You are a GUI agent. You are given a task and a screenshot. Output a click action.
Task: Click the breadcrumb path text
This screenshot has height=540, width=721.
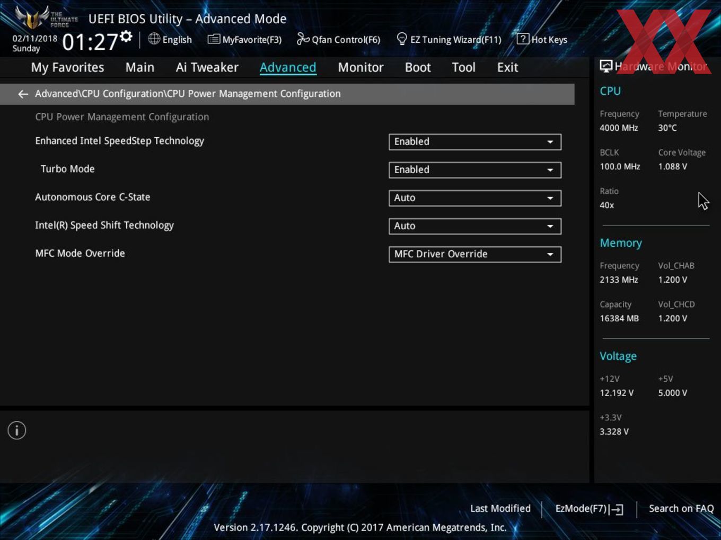click(x=188, y=94)
